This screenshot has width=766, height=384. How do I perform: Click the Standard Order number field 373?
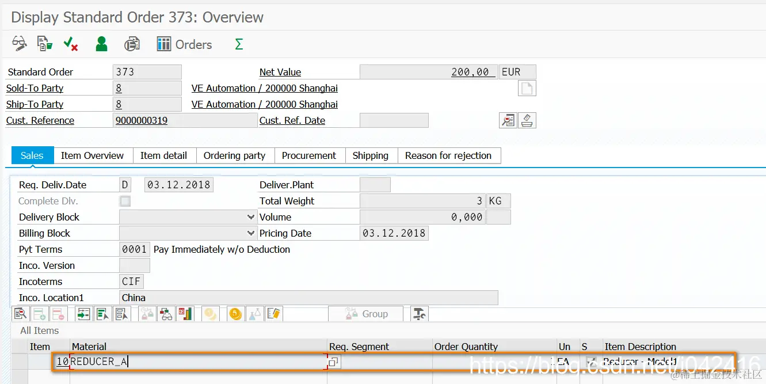click(x=147, y=72)
